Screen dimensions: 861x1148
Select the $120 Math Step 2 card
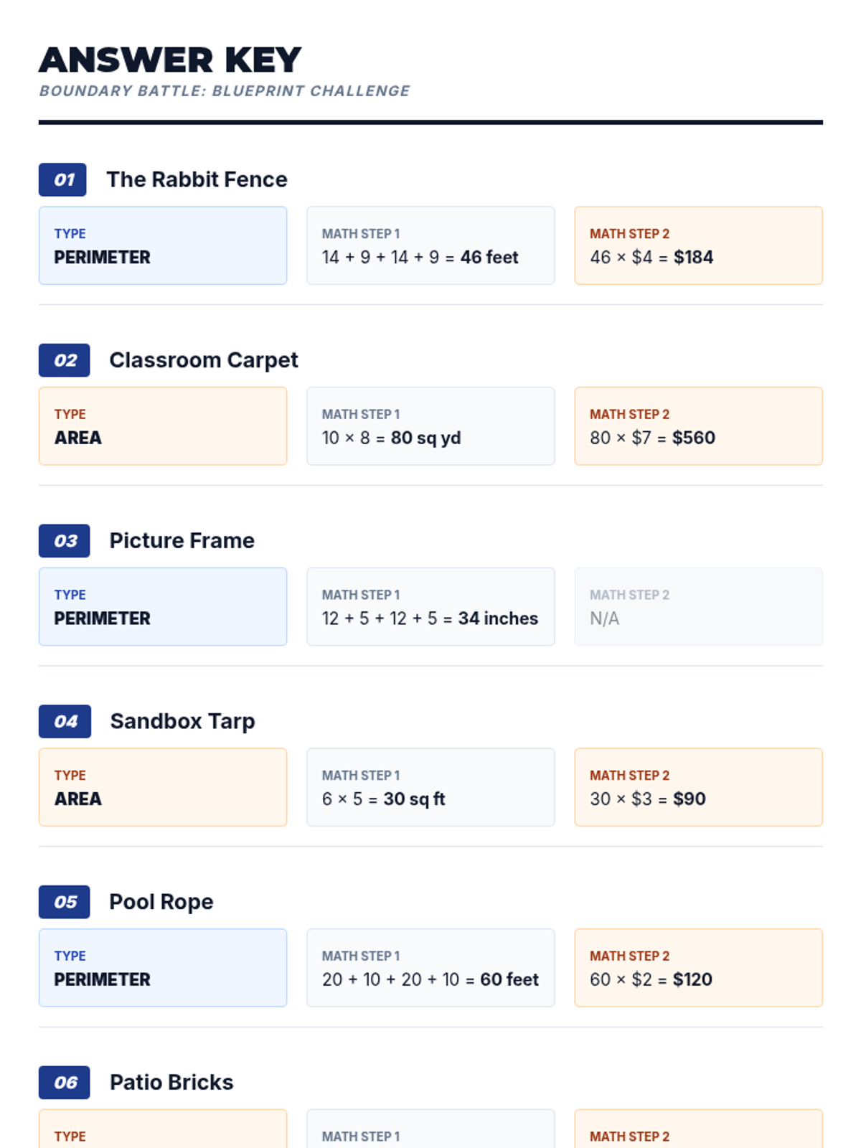tap(698, 968)
